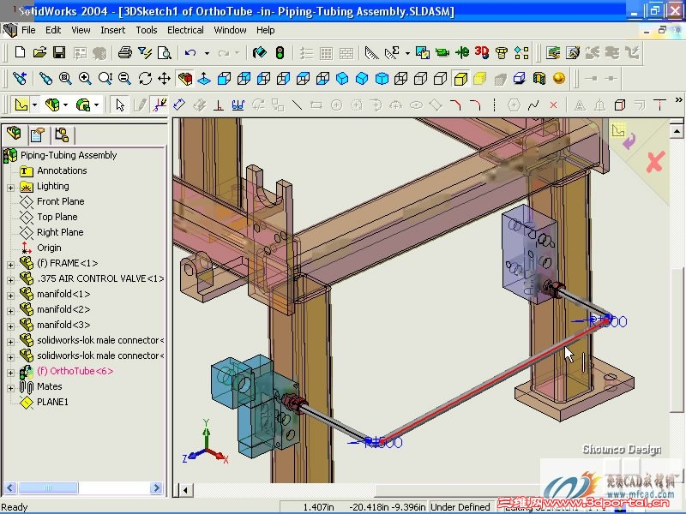
Task: Select the Zoom to Fit icon
Action: point(65,79)
